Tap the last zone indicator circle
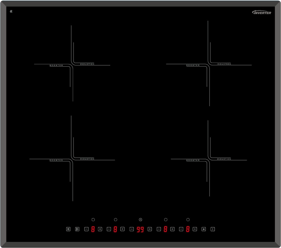 pos(188,220)
